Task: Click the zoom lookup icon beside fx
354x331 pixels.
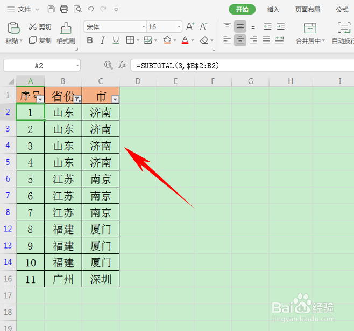Action: click(x=108, y=65)
